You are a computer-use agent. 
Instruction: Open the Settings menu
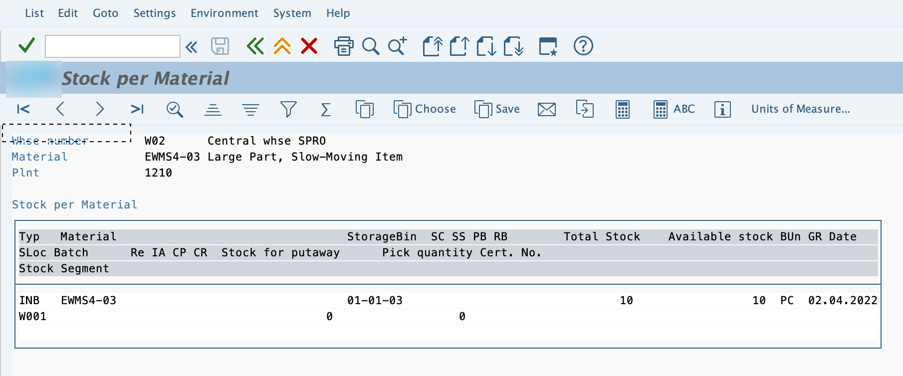[x=155, y=13]
